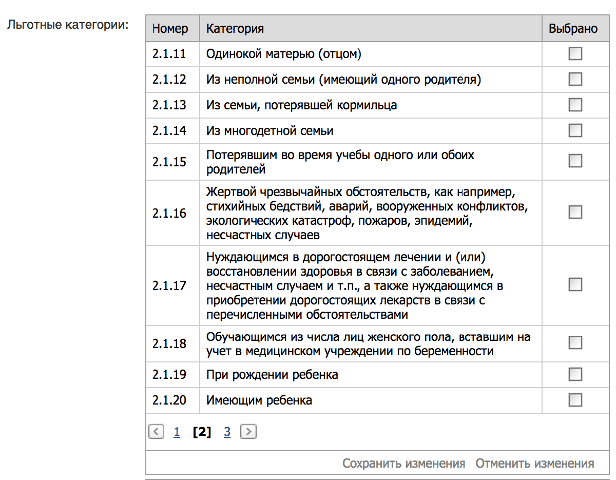Check box for 2.1.15 lost parents during study
This screenshot has height=480, width=616.
(575, 161)
